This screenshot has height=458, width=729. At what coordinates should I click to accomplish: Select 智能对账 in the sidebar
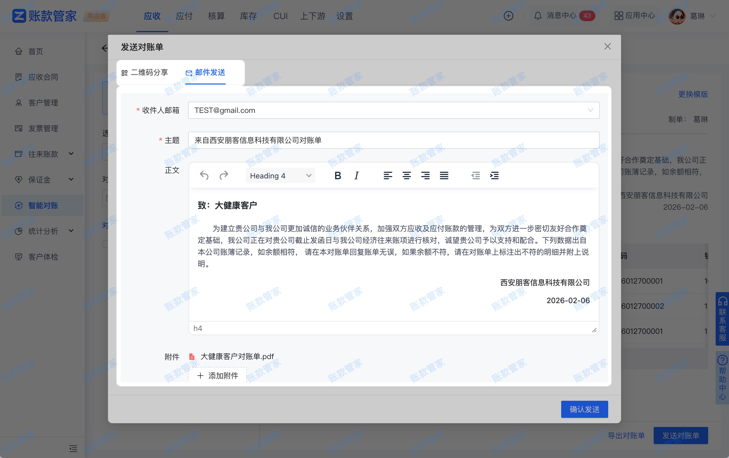click(42, 205)
